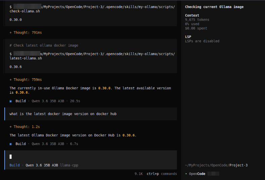Click the user message about docker hub version
This screenshot has height=180, width=265.
click(x=91, y=114)
